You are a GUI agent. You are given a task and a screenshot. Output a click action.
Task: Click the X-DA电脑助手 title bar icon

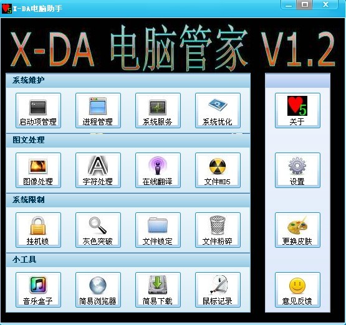point(7,9)
